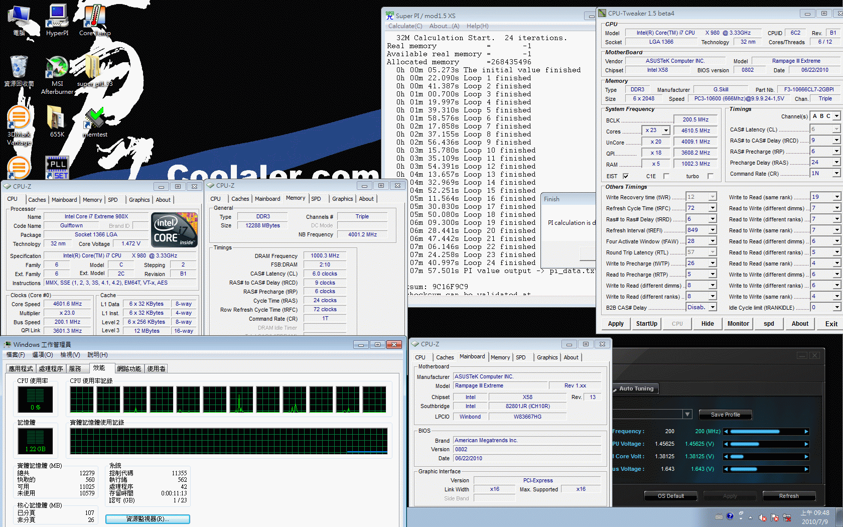This screenshot has width=843, height=527.
Task: Launch the memtest desktop shortcut
Action: [x=94, y=121]
